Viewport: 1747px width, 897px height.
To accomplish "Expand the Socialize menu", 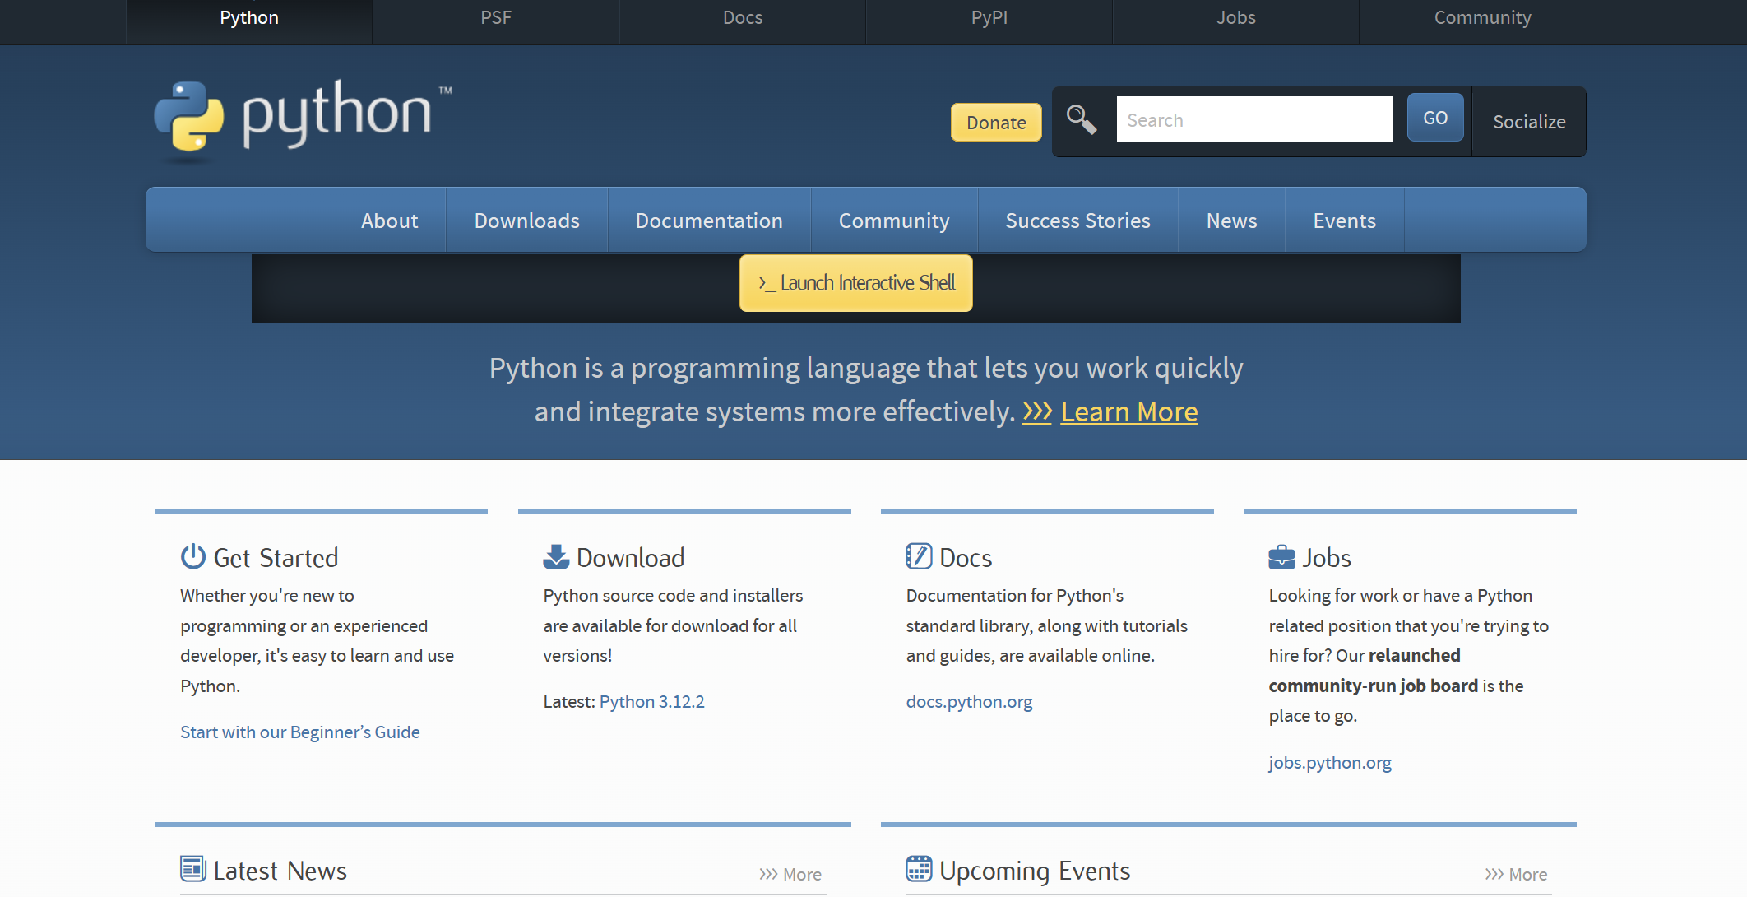I will (x=1529, y=122).
